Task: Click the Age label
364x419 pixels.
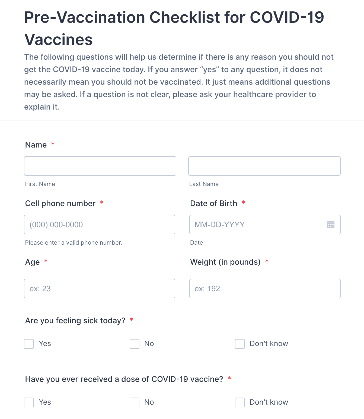Action: click(32, 262)
